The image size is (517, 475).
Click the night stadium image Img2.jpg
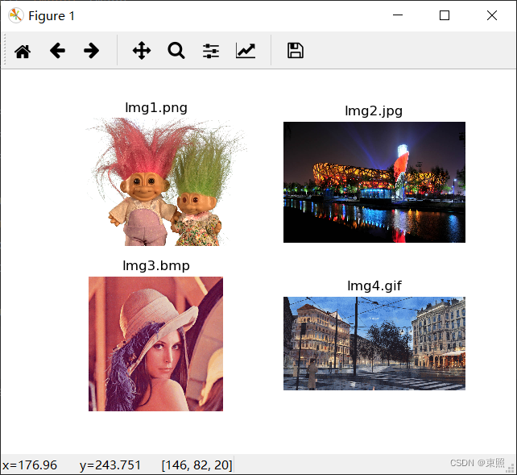point(374,182)
